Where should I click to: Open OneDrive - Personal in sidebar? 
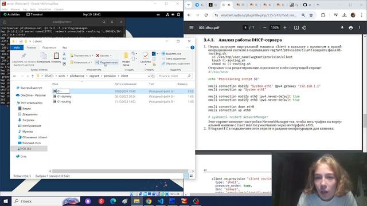[33, 96]
